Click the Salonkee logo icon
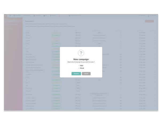 coord(6,16)
